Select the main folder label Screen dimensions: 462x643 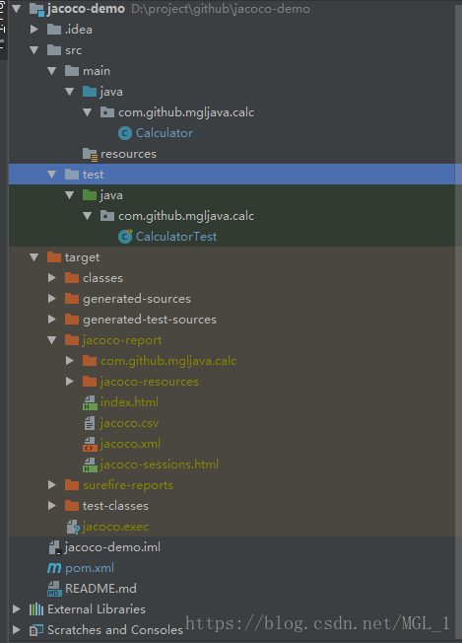click(x=97, y=71)
